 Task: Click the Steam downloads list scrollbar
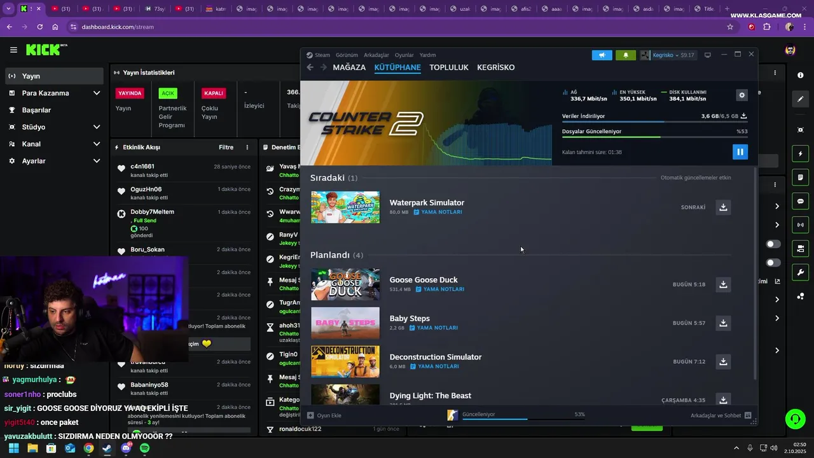click(x=755, y=274)
